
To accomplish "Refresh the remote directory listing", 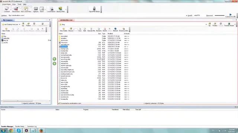I will click(115, 30).
